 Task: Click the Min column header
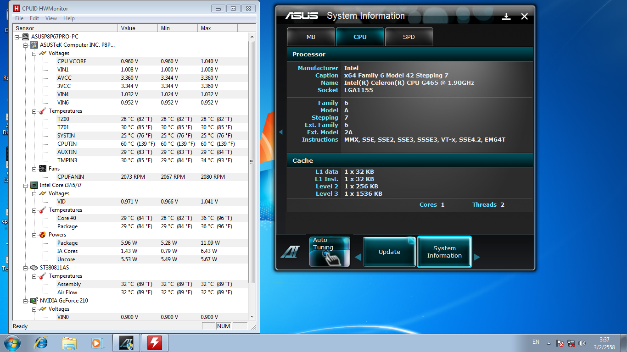(178, 28)
